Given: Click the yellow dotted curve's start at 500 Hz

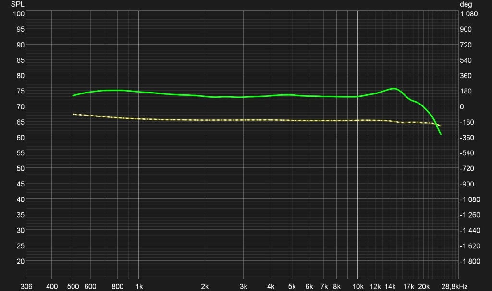Looking at the screenshot, I should [73, 114].
